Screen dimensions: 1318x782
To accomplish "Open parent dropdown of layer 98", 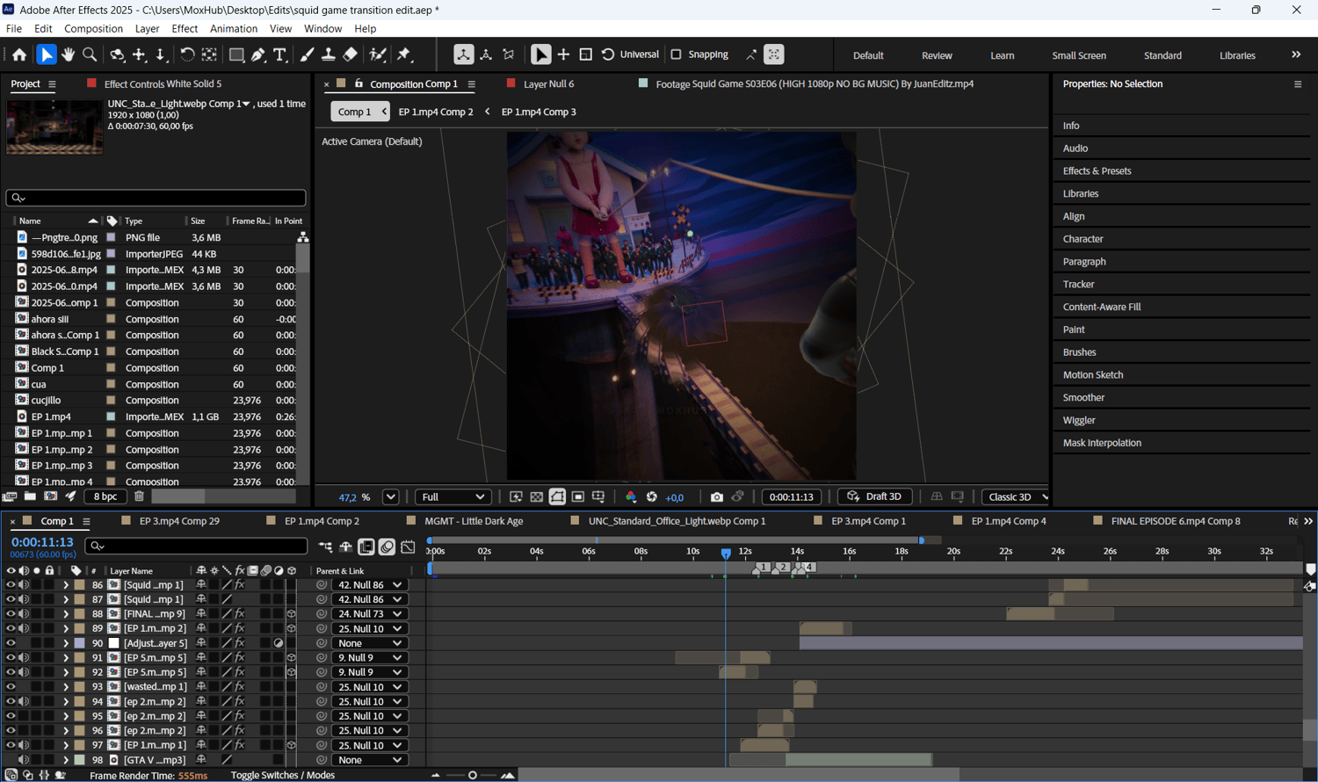I will click(x=369, y=760).
